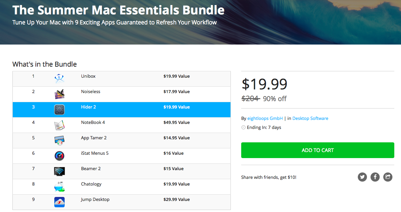Open the eightloops GmbH vendor link

point(265,118)
